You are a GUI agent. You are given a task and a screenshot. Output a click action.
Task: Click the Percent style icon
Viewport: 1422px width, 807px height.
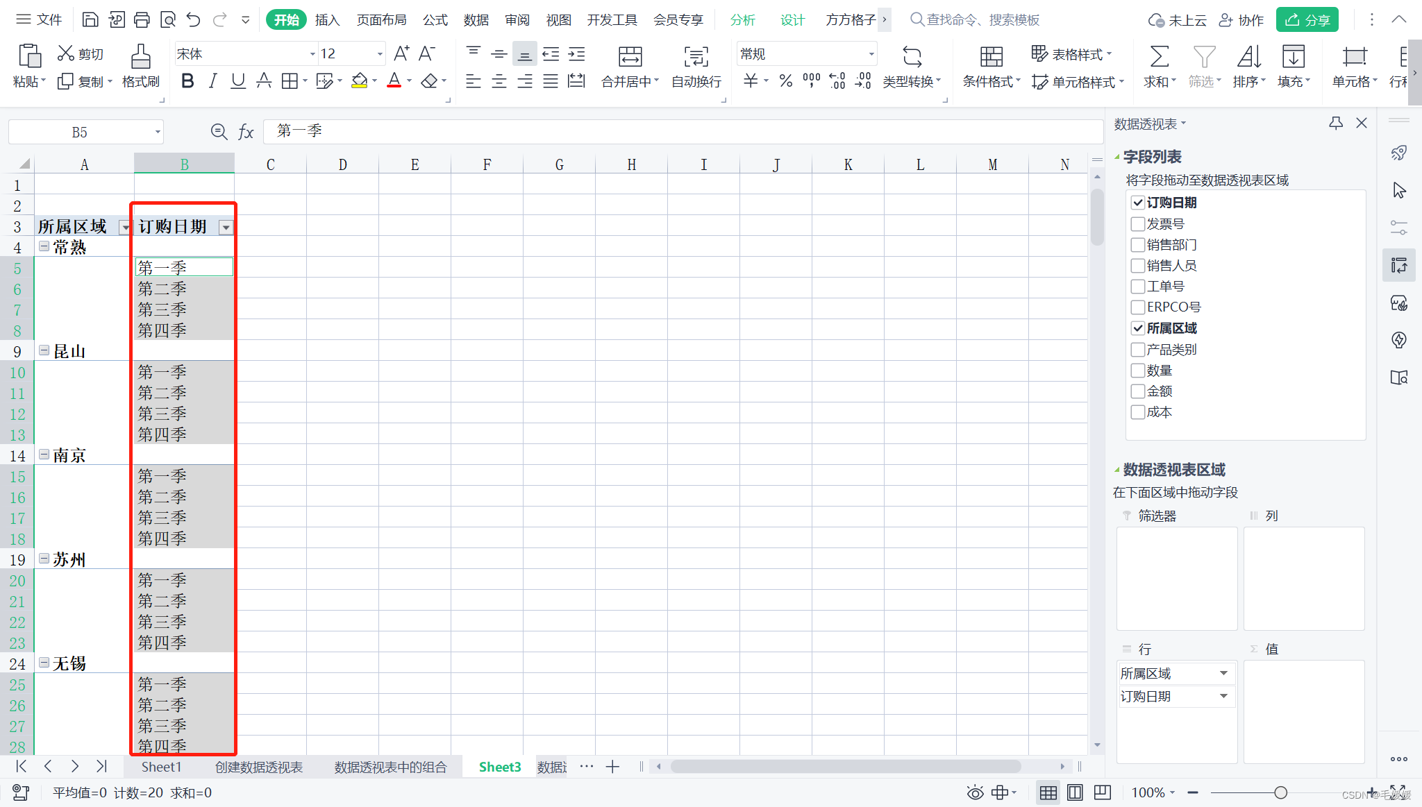click(785, 81)
